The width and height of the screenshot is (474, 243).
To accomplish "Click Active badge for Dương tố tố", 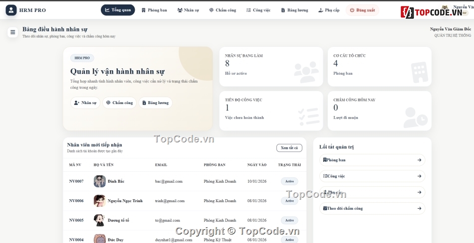I will click(289, 221).
